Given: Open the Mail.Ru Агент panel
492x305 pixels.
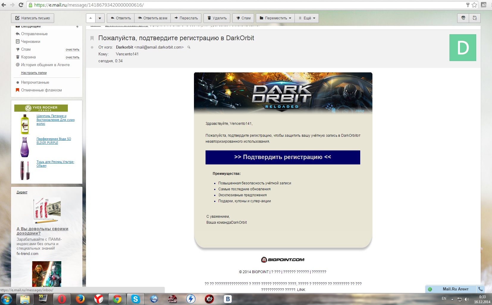Looking at the screenshot, I should click(x=455, y=289).
